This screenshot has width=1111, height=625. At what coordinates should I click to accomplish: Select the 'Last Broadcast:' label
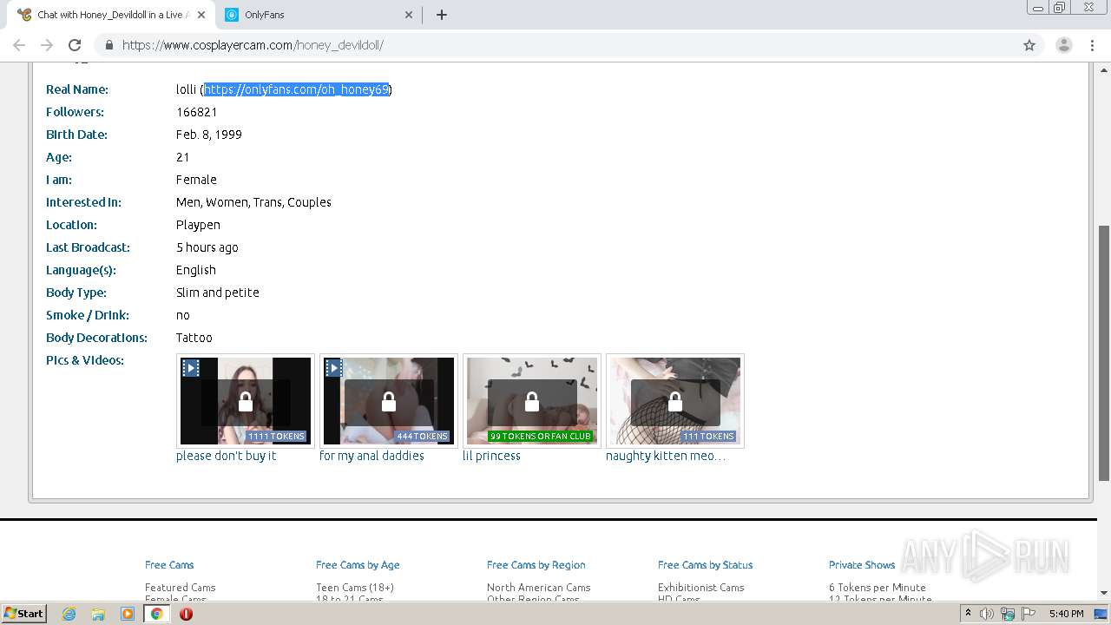click(x=88, y=247)
